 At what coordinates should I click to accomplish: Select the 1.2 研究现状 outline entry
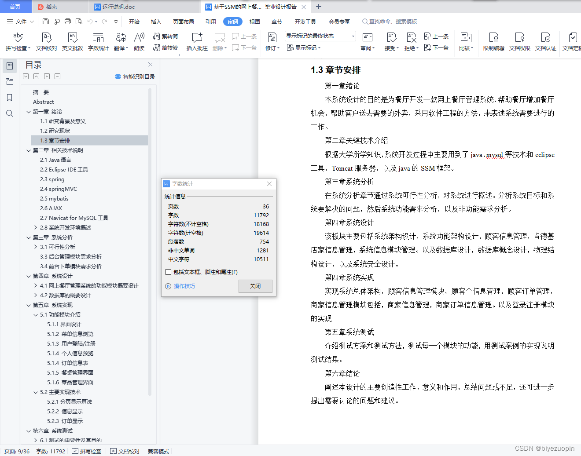tap(55, 131)
